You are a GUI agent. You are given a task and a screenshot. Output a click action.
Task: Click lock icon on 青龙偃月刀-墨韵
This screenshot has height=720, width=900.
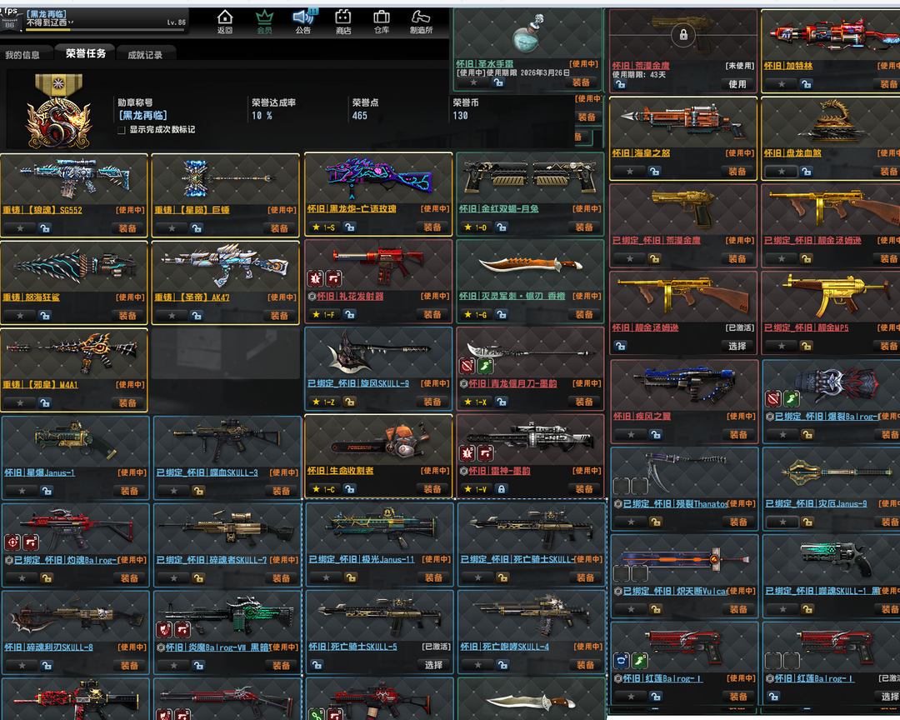pyautogui.click(x=501, y=402)
